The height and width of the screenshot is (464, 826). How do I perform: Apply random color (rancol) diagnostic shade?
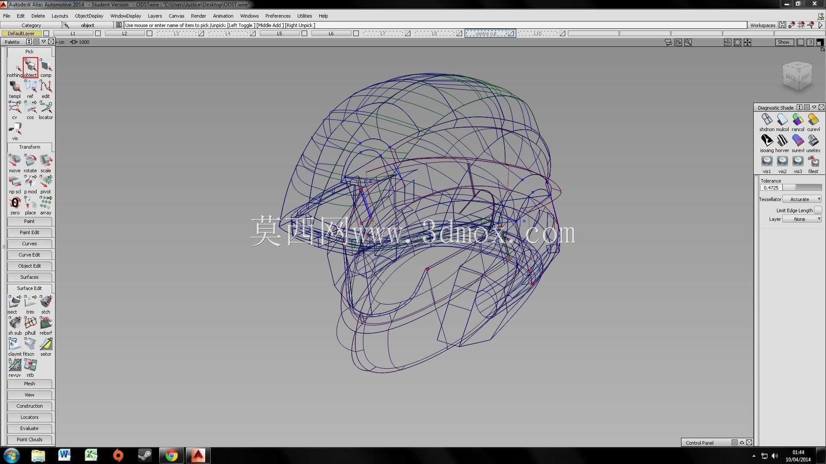pyautogui.click(x=798, y=122)
